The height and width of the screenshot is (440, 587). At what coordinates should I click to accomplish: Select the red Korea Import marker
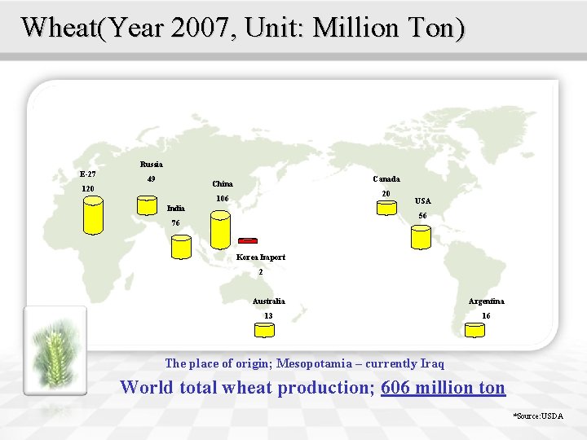(x=248, y=240)
